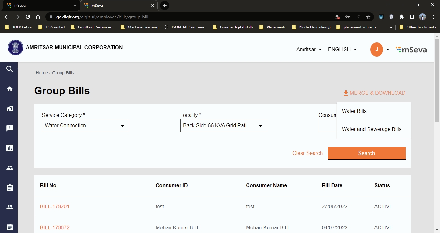Click the browser reload page icon
This screenshot has height=233, width=440.
tap(28, 17)
